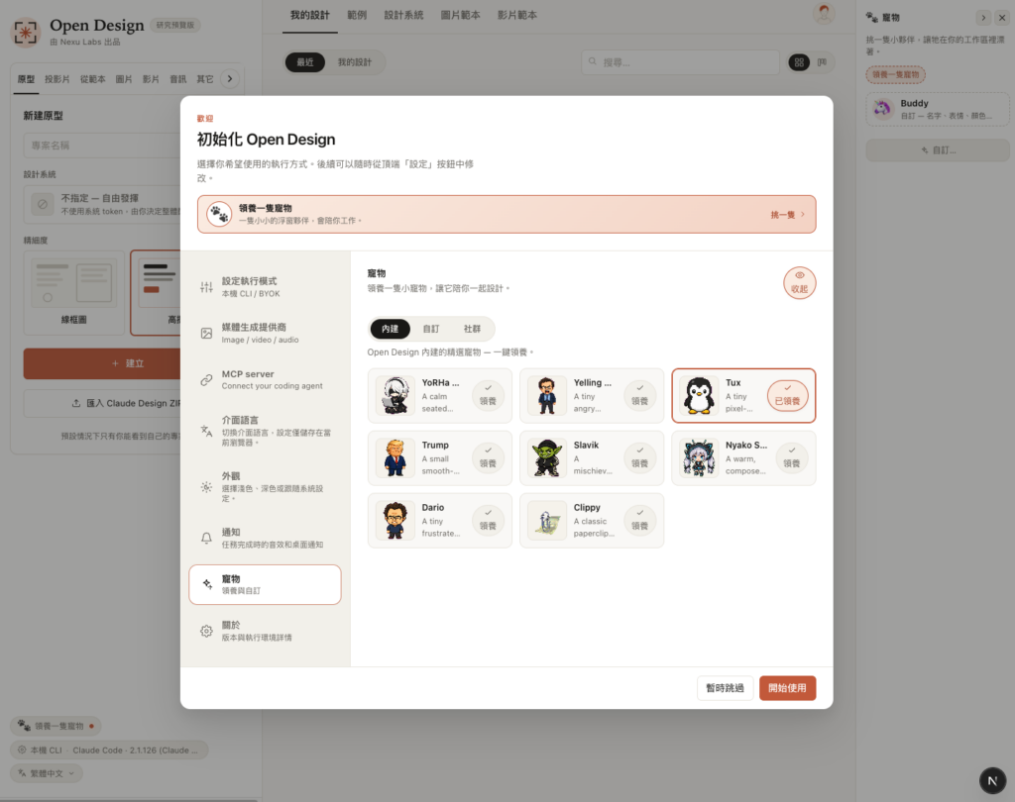Switch to kanban view in background window
The height and width of the screenshot is (802, 1015).
822,62
